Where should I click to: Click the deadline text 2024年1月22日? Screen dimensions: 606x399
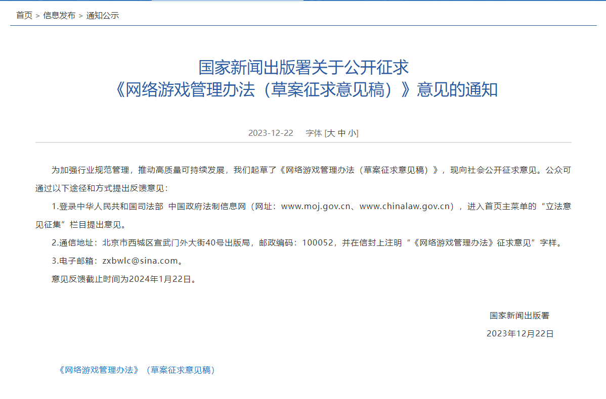click(x=160, y=279)
